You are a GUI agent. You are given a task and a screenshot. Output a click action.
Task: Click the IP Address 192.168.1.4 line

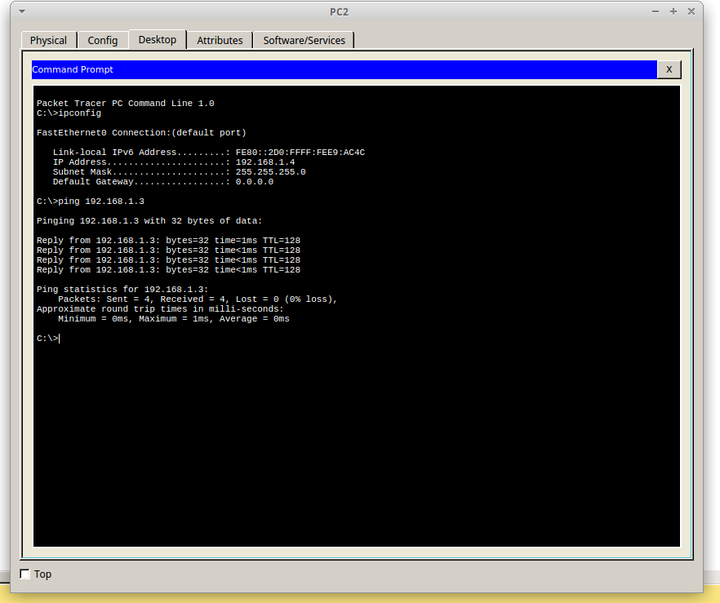[x=174, y=162]
